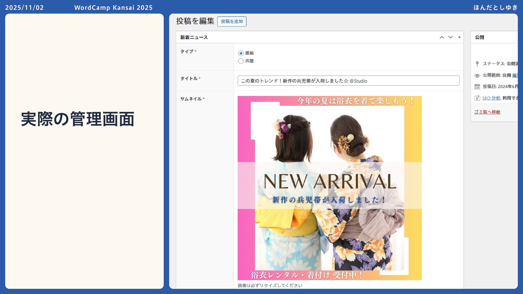Move 新着ニュース panel down with the chevron
The width and height of the screenshot is (523, 294).
tap(451, 37)
